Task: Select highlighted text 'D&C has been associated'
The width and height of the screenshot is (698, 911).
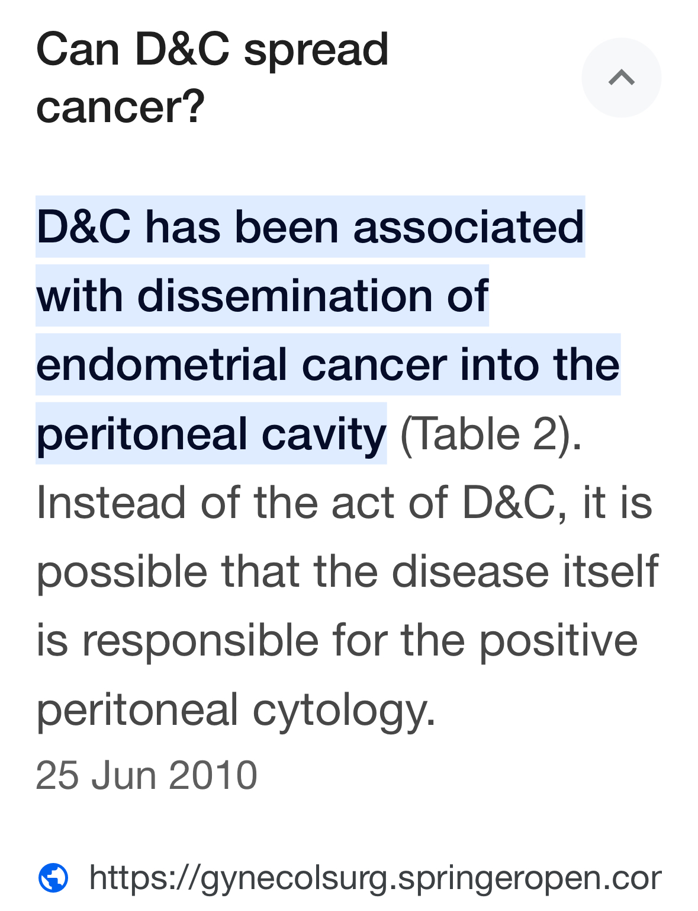Action: (x=310, y=226)
